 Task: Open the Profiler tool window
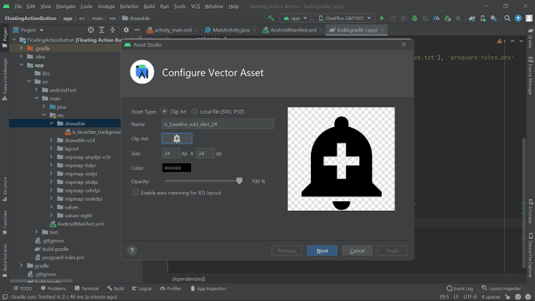tap(171, 288)
